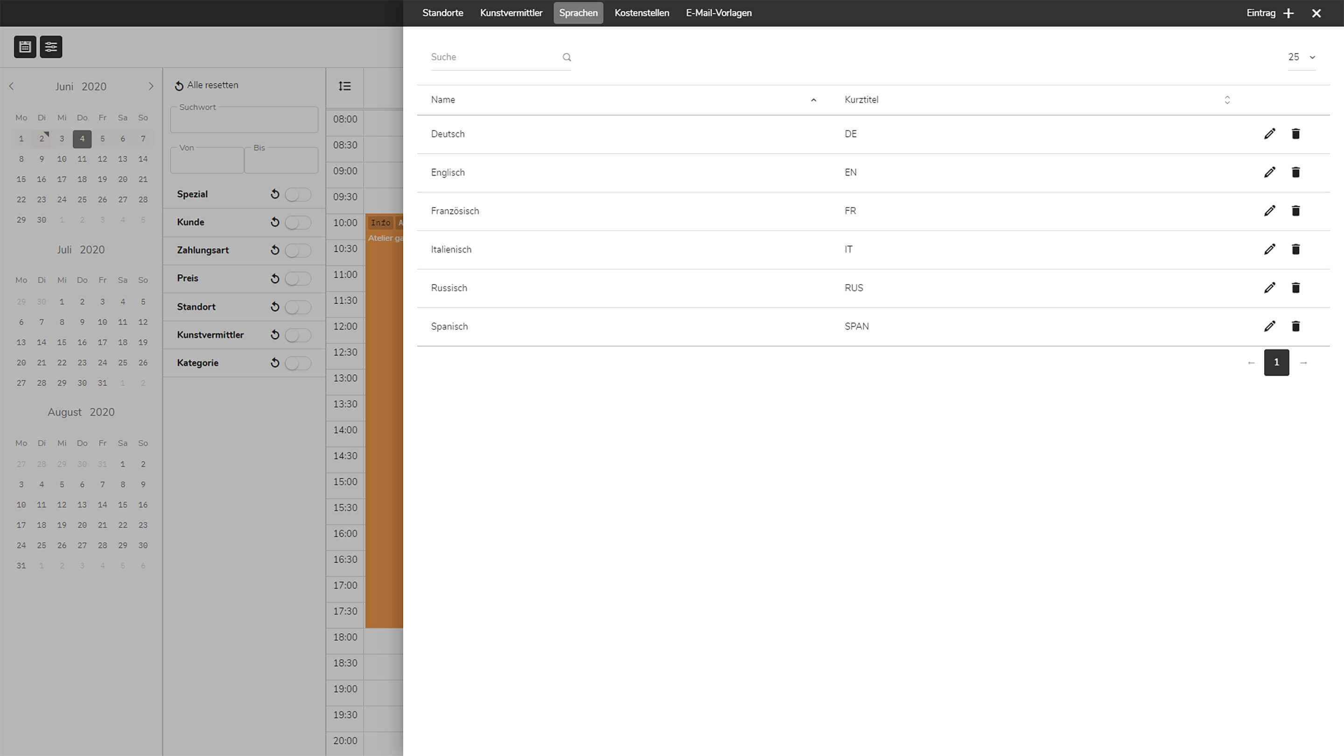Reset the Zahlungsart filter
The height and width of the screenshot is (756, 1344).
point(275,251)
